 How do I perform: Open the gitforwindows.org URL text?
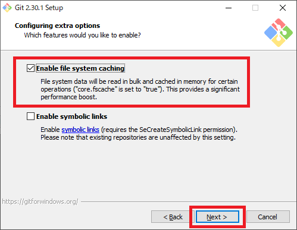coord(40,201)
